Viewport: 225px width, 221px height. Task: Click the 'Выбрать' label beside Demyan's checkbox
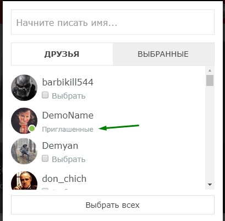69,159
